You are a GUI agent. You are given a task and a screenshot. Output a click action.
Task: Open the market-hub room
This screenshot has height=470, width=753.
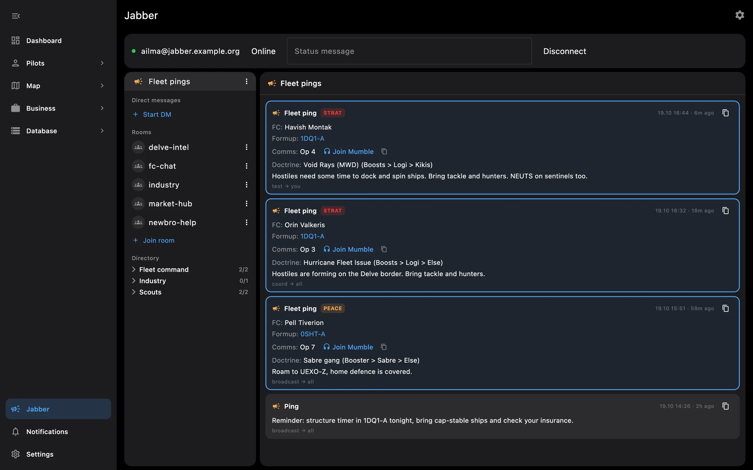pos(190,204)
